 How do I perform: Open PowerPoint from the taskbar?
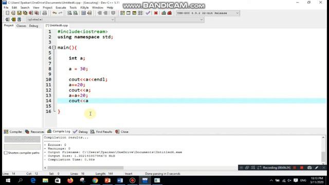click(x=107, y=180)
